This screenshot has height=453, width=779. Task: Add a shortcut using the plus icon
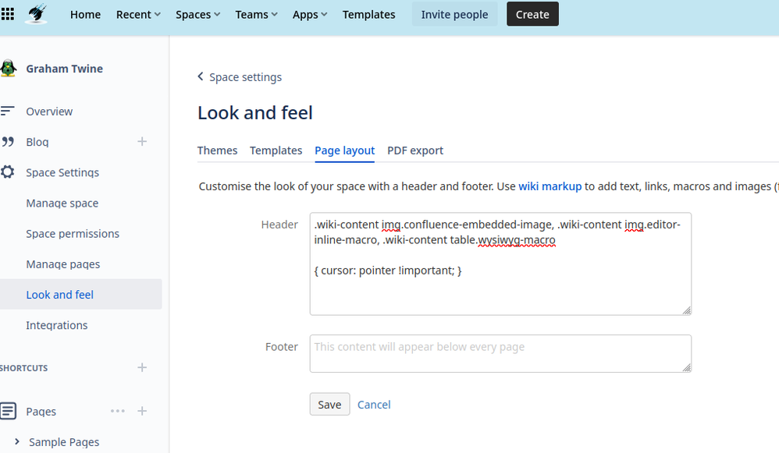point(142,367)
